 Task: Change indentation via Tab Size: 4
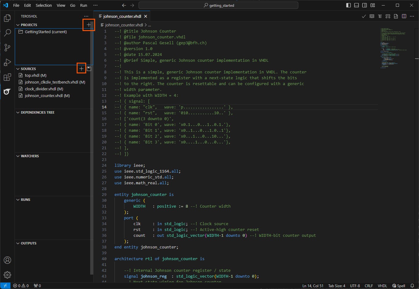(337, 286)
